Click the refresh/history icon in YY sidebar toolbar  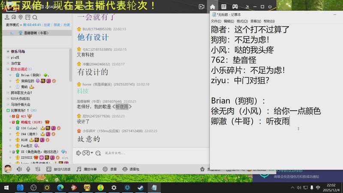point(14,17)
